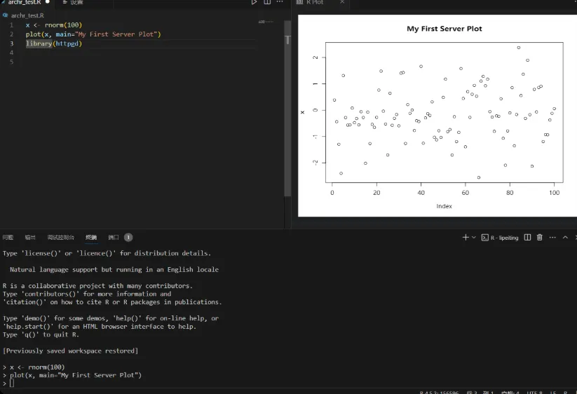This screenshot has height=394, width=577.
Task: Switch to the archr_test.R editor tab
Action: (25, 2)
